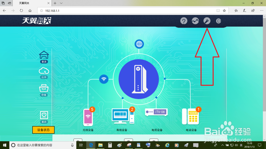The height and width of the screenshot is (149, 266).
Task: Click the blue Wi-Fi circle icon
Action: click(x=104, y=79)
